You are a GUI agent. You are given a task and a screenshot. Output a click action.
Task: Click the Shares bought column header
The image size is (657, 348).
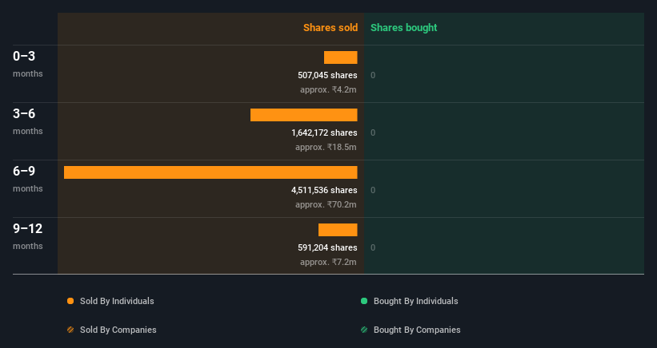403,28
